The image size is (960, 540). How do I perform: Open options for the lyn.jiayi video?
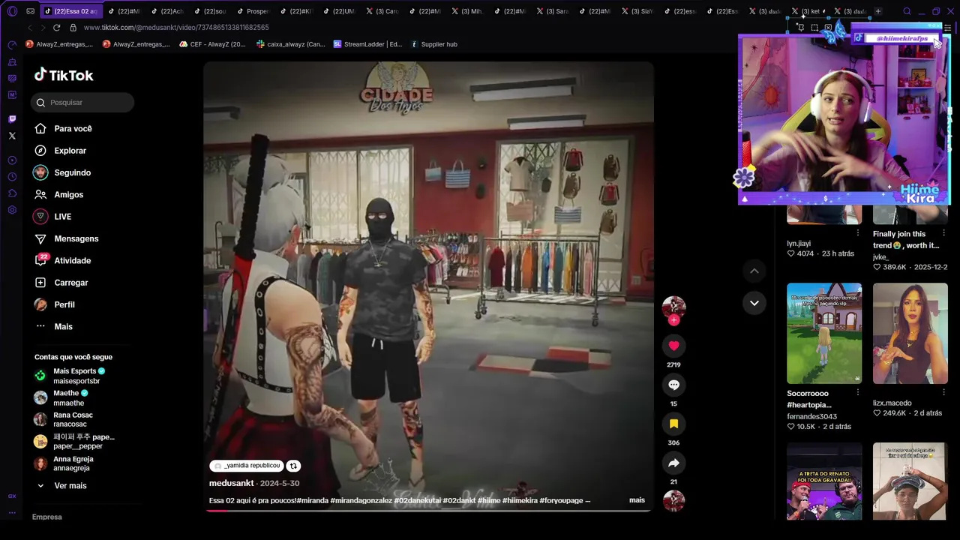pyautogui.click(x=858, y=233)
